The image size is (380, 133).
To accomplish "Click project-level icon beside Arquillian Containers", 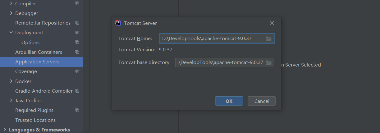I will click(77, 52).
